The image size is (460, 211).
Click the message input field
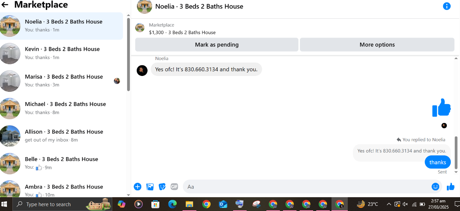pyautogui.click(x=307, y=186)
